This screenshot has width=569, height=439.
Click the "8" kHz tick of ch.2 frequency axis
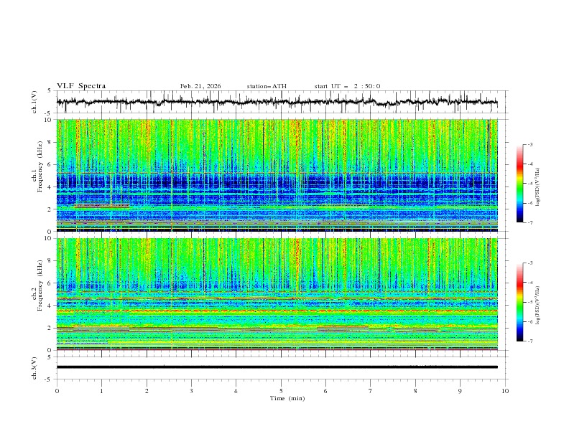[x=51, y=261]
